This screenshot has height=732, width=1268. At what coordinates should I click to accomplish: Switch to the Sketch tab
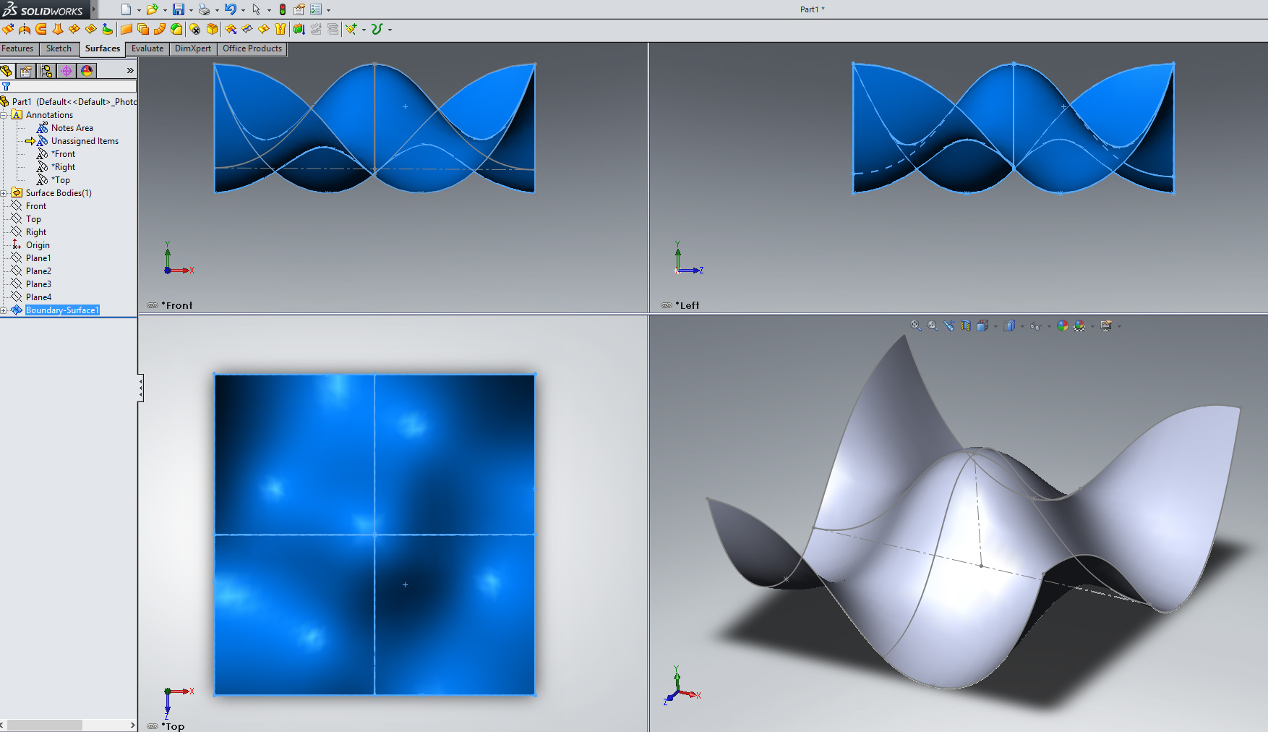(x=59, y=48)
